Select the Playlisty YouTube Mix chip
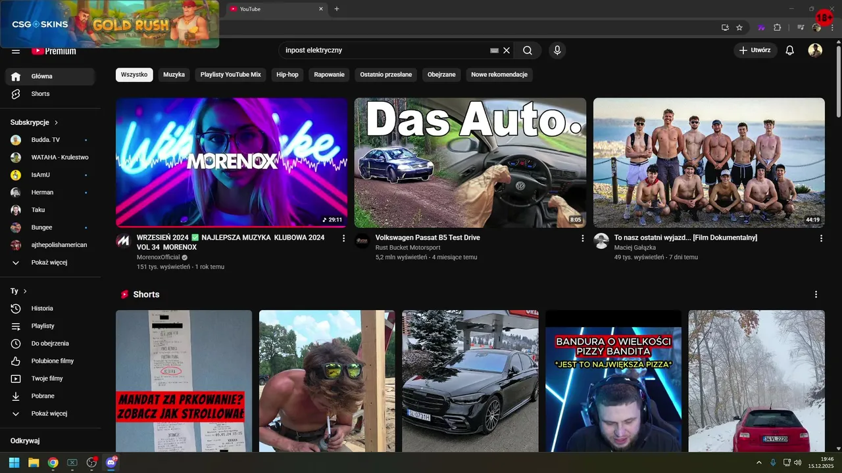The image size is (842, 473). pos(230,75)
